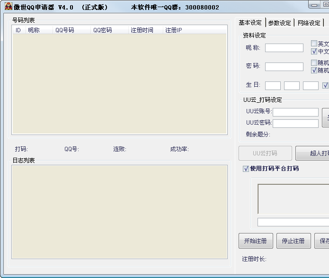Image resolution: width=329 pixels, height=278 pixels.
Task: Sort by the ID column header
Action: coord(19,30)
